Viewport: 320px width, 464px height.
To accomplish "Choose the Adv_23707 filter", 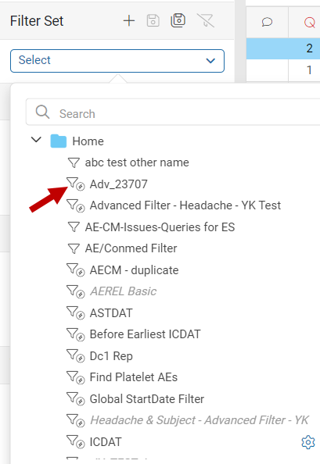I will coord(118,184).
